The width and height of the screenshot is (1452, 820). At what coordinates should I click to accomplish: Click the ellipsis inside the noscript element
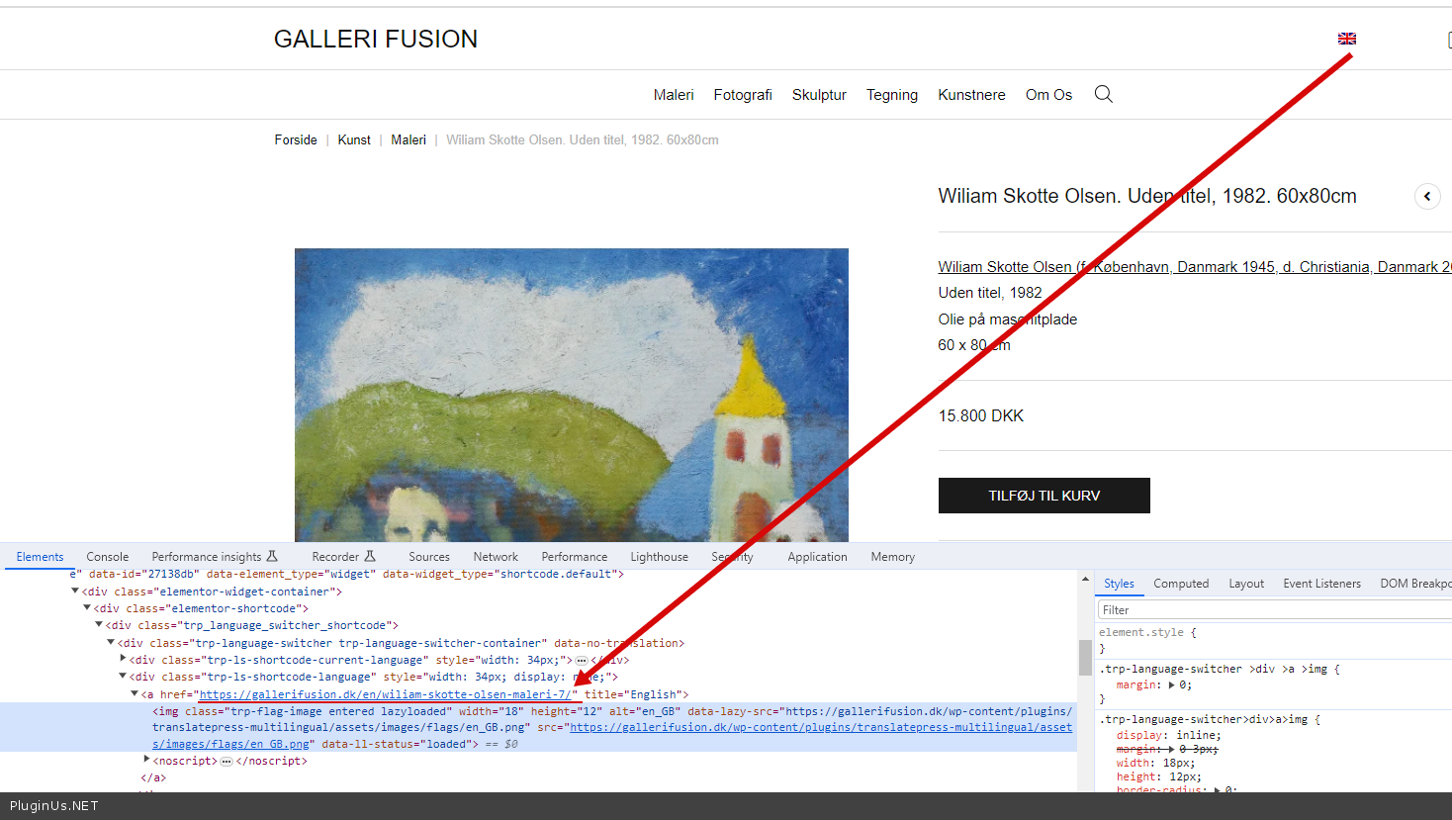(x=227, y=762)
